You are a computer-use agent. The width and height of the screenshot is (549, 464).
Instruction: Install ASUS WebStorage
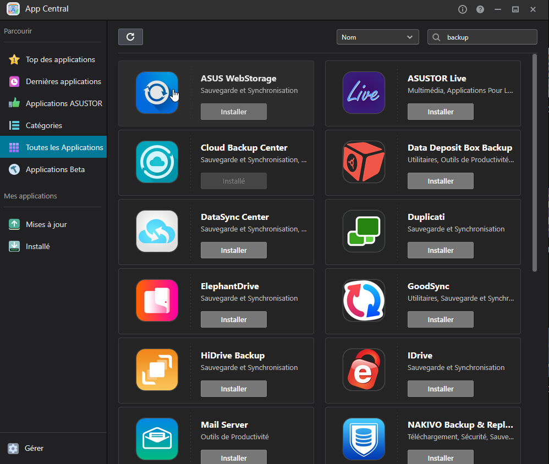[x=234, y=112]
